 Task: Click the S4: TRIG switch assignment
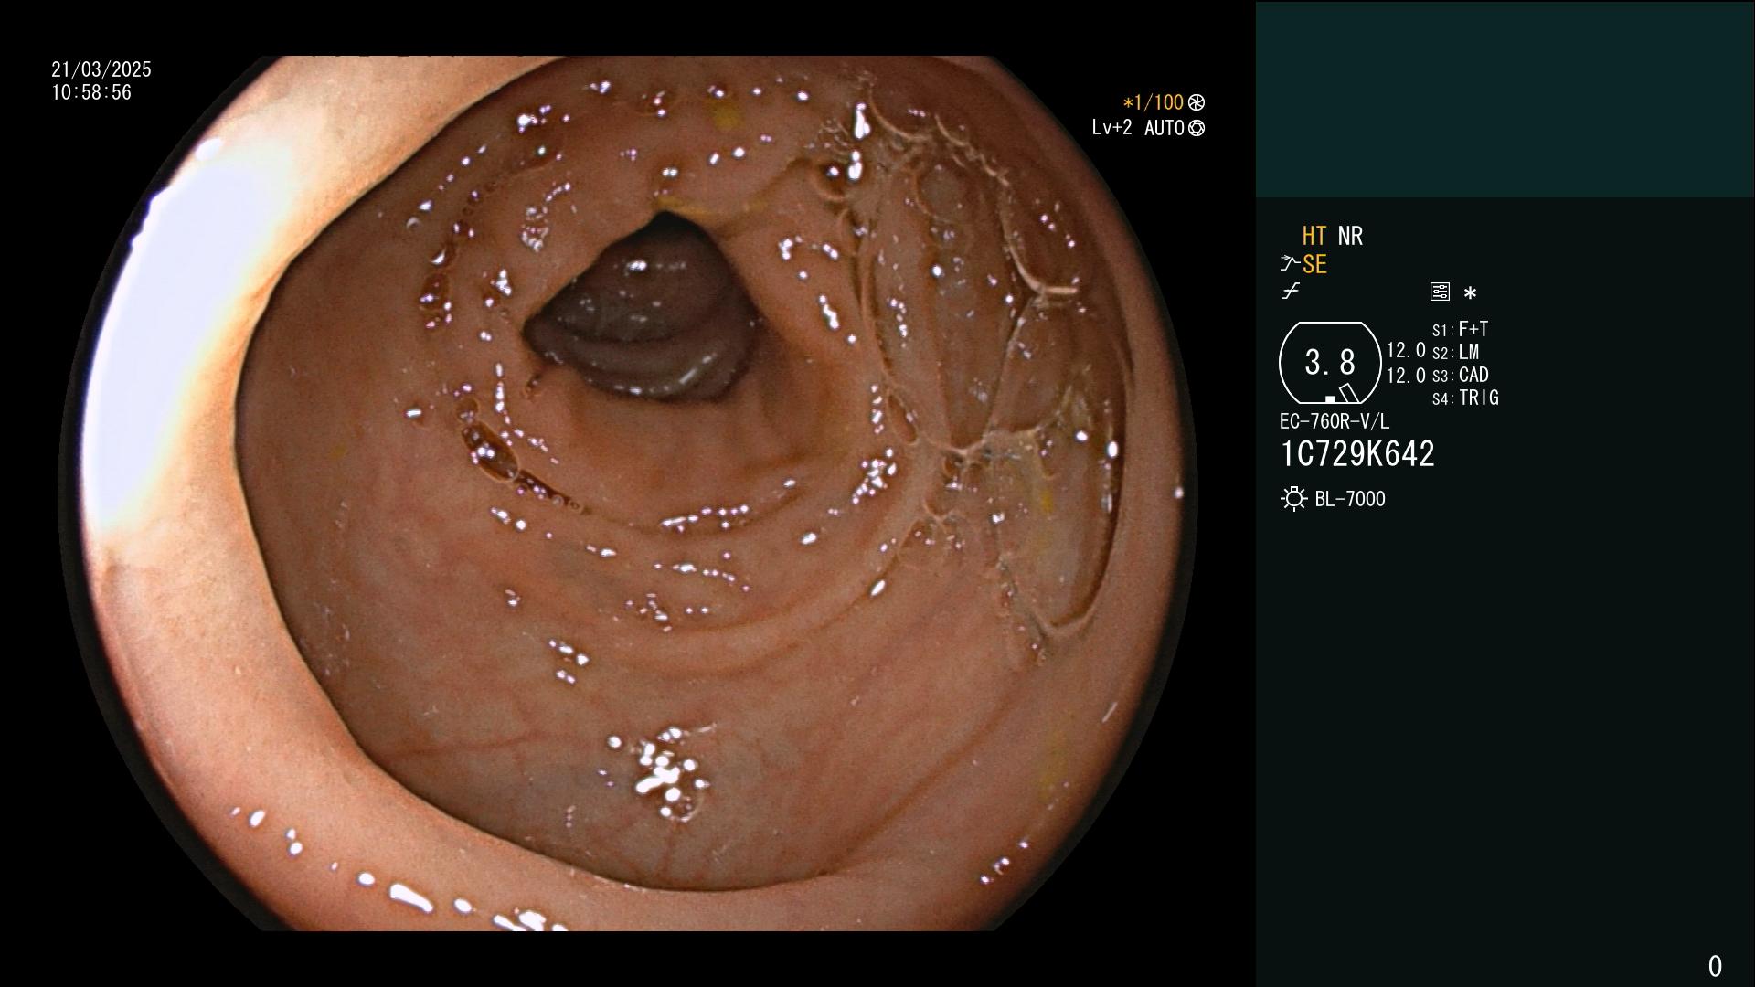[1465, 398]
